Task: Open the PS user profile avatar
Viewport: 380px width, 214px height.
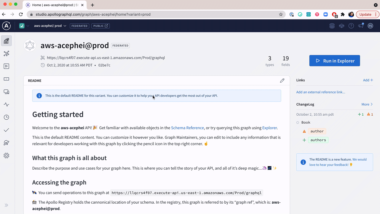Action: 370,26
